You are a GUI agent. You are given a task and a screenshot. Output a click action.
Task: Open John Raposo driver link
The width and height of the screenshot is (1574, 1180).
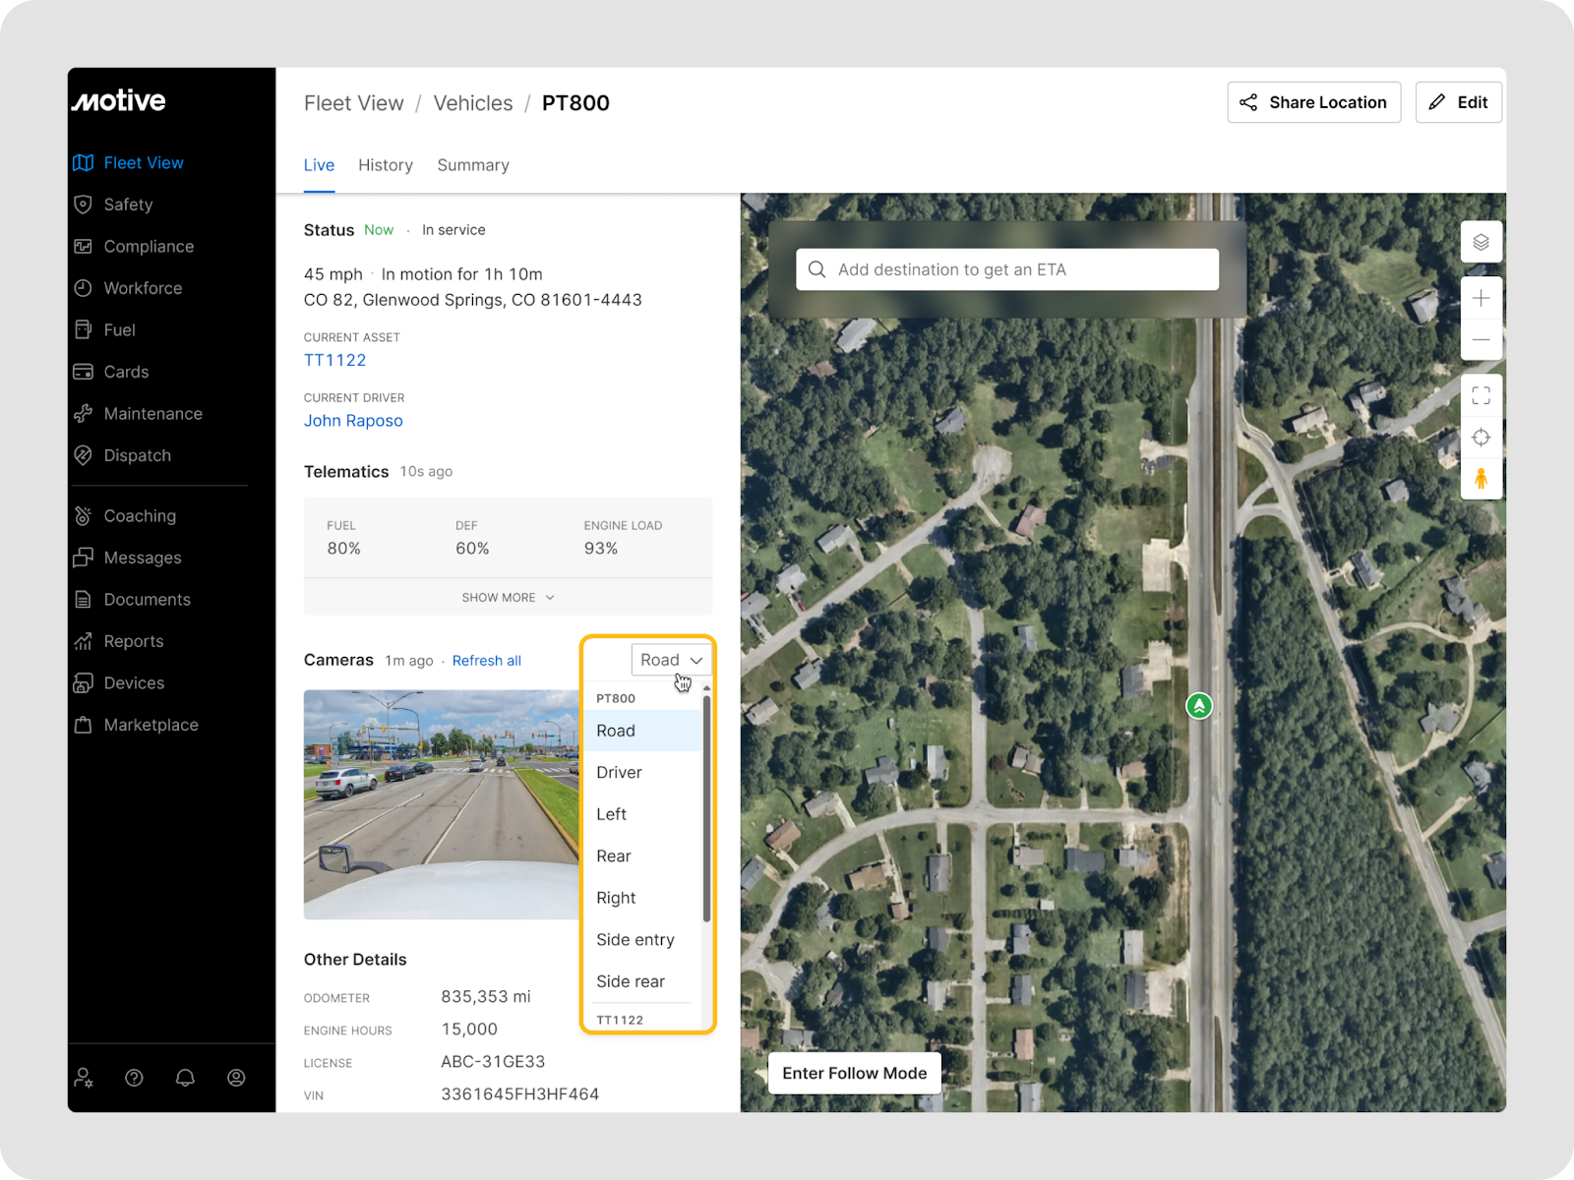coord(353,421)
